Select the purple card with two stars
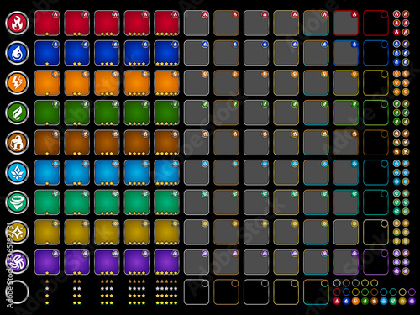 point(76,262)
